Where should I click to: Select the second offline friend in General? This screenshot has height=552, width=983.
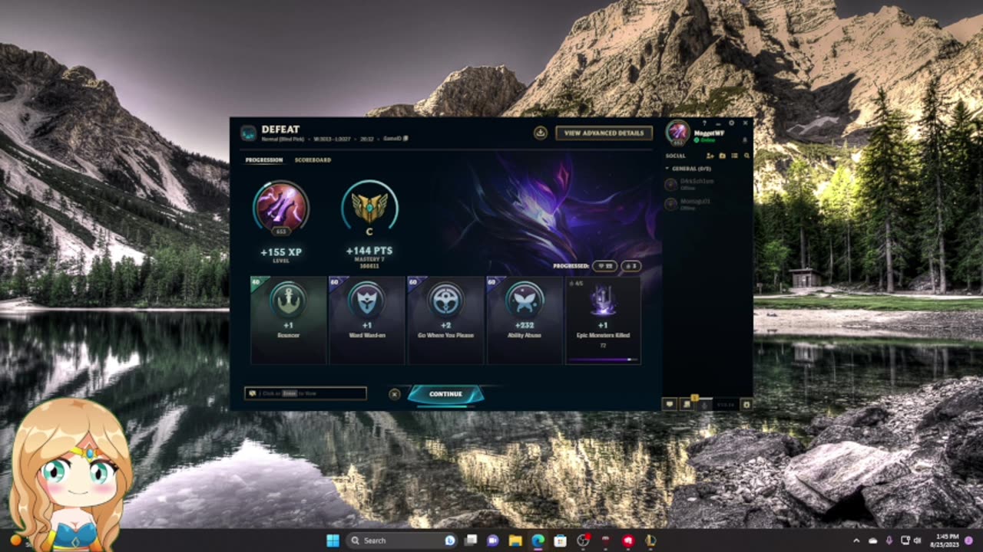pyautogui.click(x=707, y=204)
